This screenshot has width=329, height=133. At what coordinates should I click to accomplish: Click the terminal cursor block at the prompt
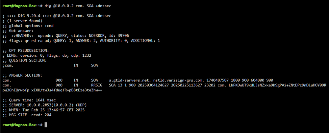click(x=46, y=125)
